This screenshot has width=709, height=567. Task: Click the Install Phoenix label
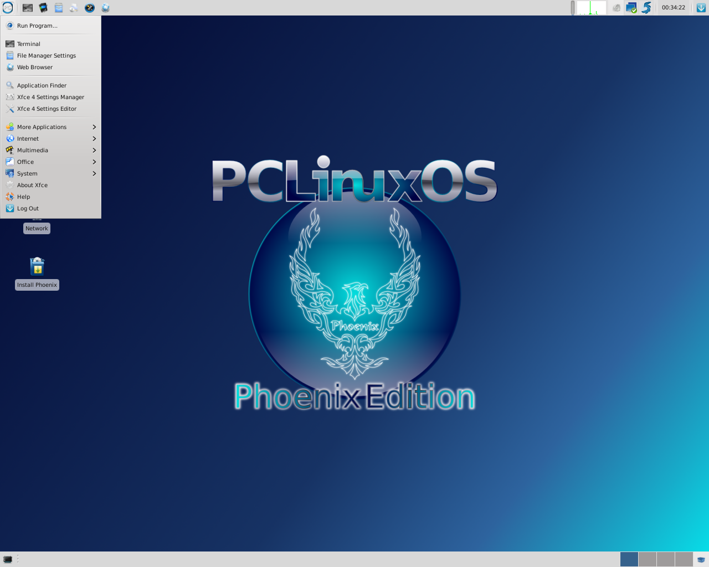pyautogui.click(x=37, y=285)
